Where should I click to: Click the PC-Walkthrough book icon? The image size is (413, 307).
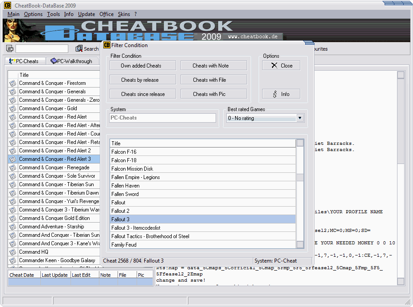(x=54, y=61)
